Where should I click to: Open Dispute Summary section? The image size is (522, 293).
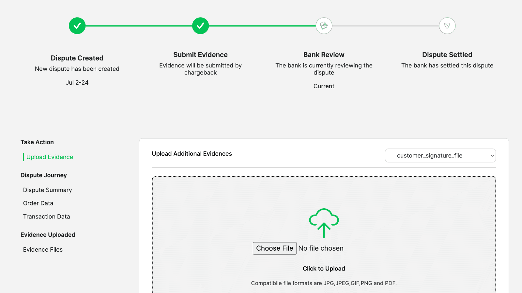[x=47, y=190]
